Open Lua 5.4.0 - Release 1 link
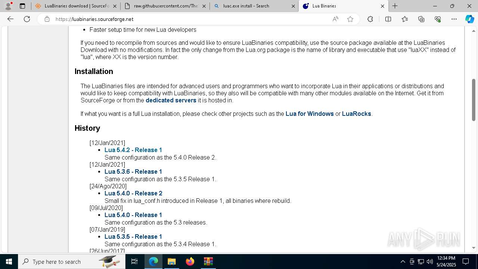This screenshot has height=269, width=478. (133, 215)
